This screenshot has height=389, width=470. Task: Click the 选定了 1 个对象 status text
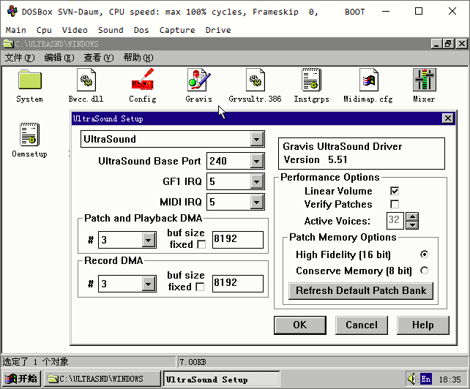pyautogui.click(x=35, y=362)
